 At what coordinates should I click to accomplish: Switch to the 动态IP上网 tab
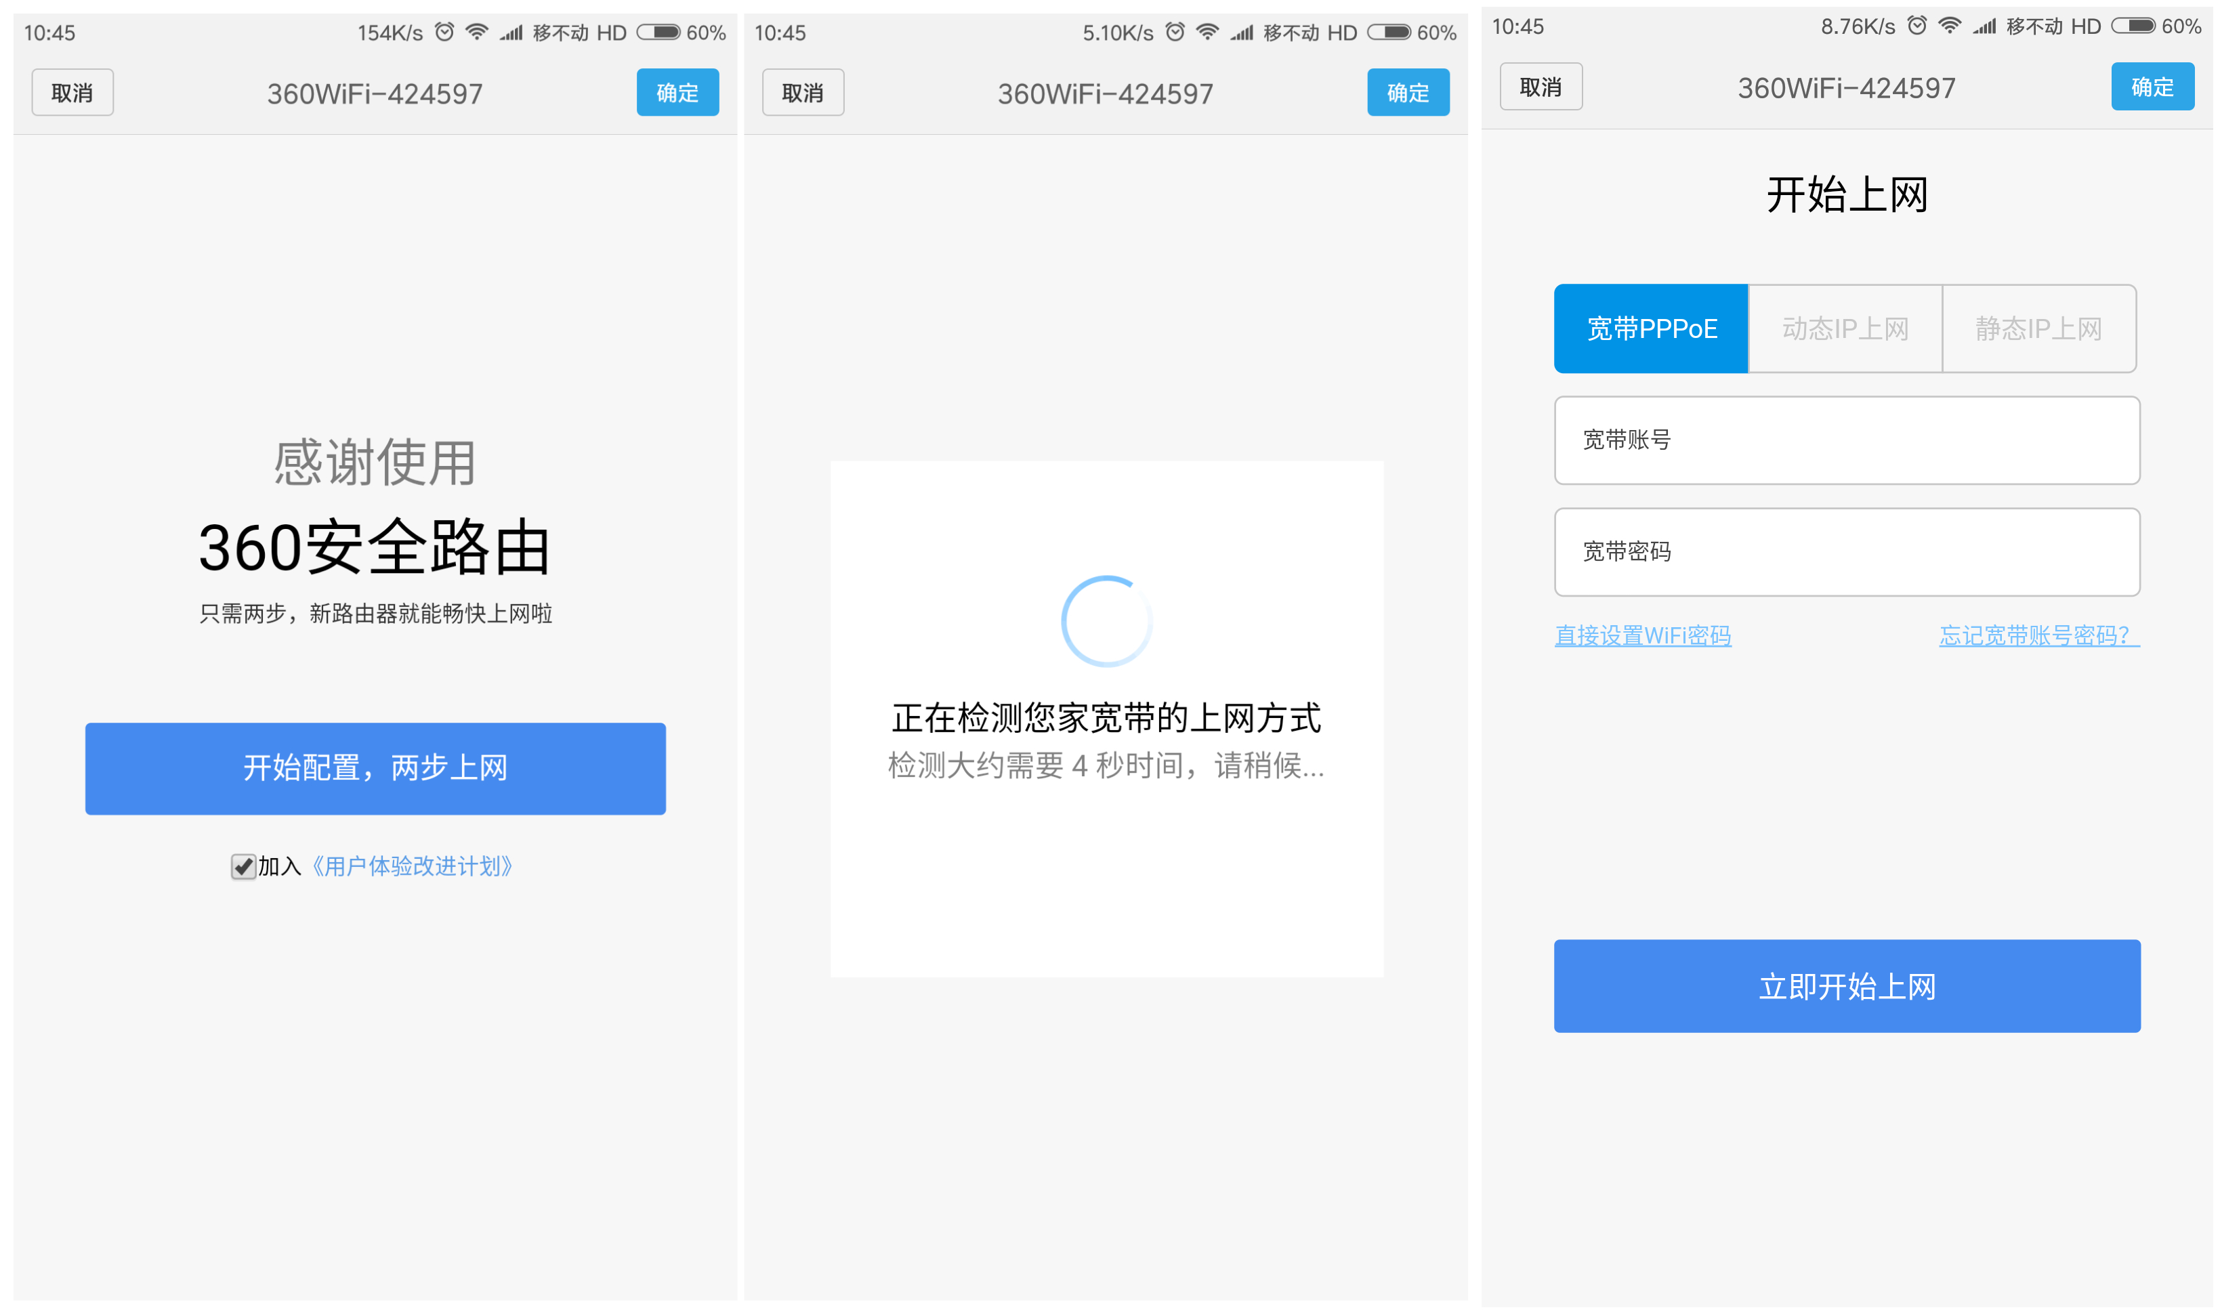(x=1845, y=328)
